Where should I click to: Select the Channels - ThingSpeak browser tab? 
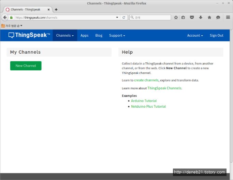click(x=28, y=10)
